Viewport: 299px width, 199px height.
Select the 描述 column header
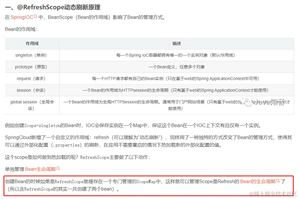click(x=177, y=43)
